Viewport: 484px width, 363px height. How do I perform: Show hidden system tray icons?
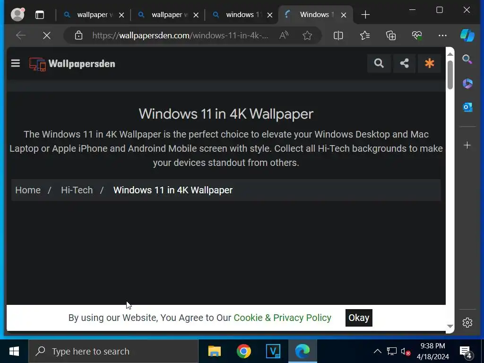pyautogui.click(x=378, y=351)
